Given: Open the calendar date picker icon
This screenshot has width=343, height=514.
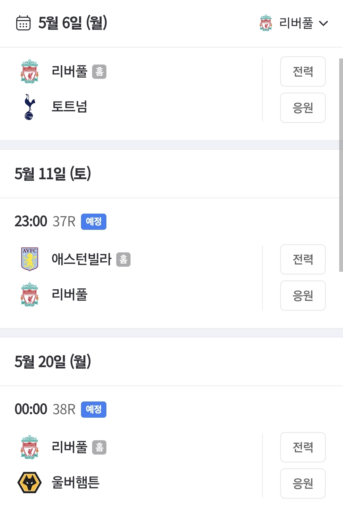Looking at the screenshot, I should (x=23, y=23).
